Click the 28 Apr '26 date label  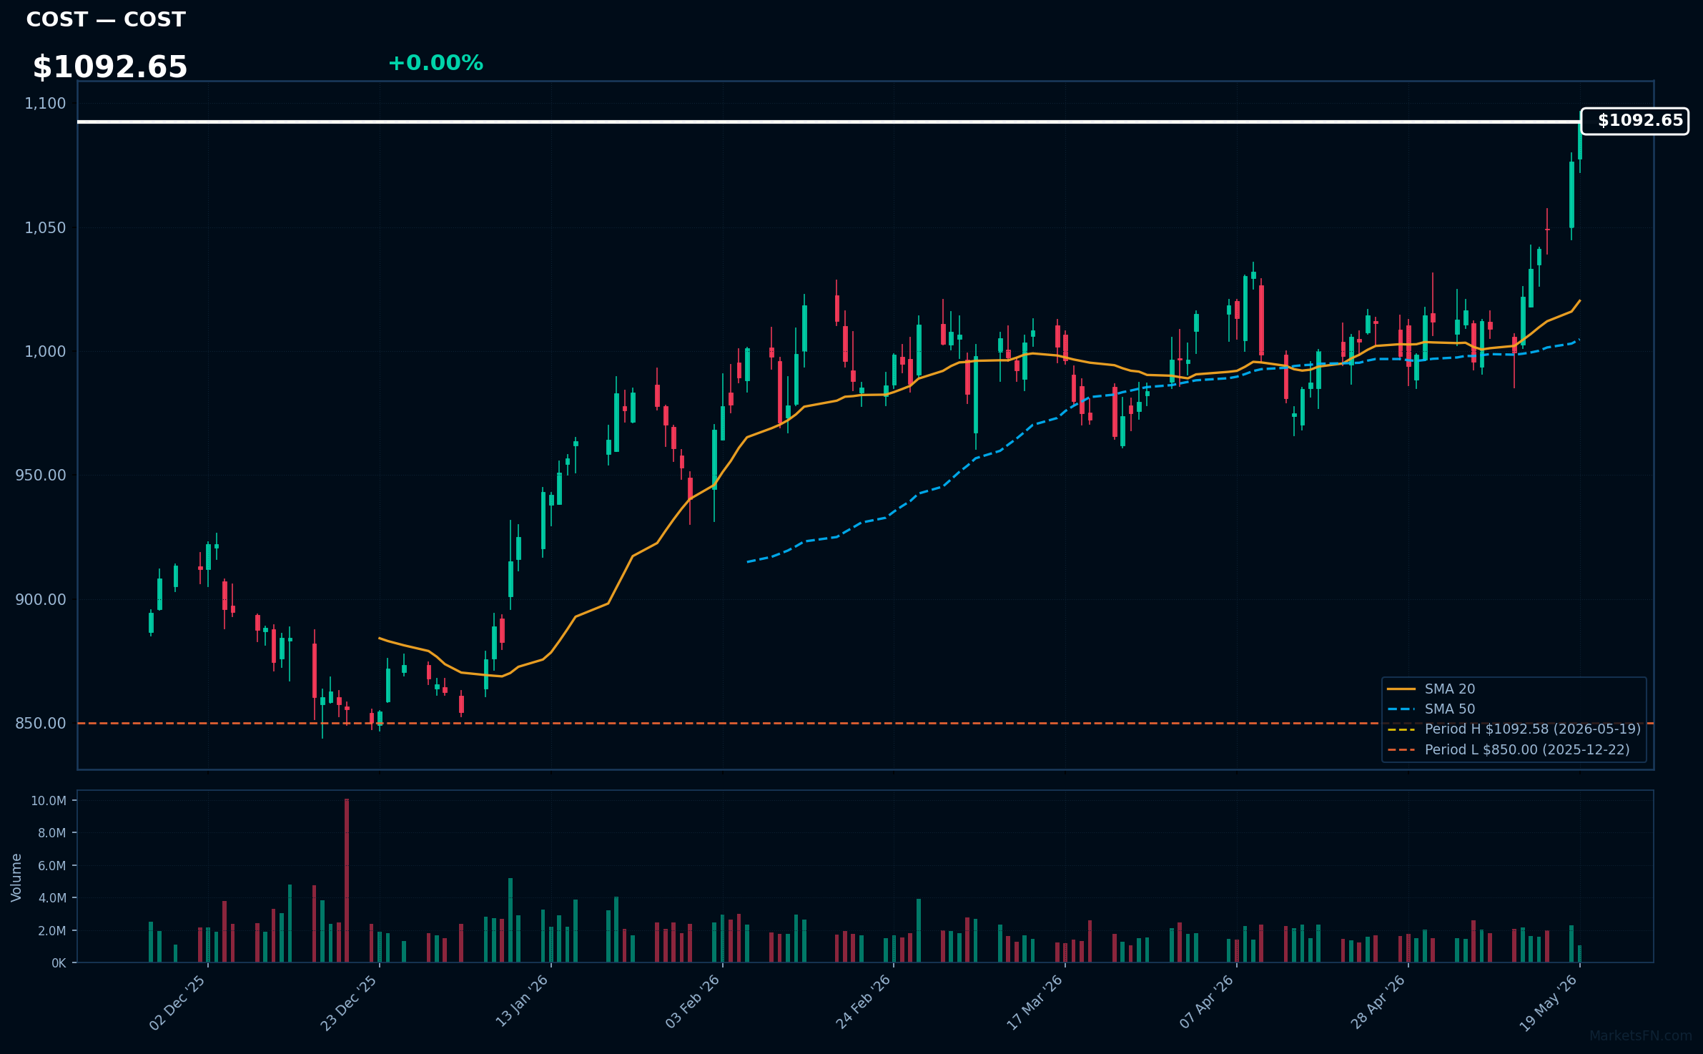click(x=1378, y=1002)
